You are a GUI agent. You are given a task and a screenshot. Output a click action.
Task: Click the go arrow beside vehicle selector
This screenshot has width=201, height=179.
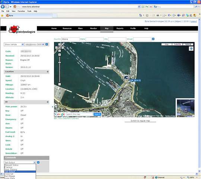click(47, 44)
